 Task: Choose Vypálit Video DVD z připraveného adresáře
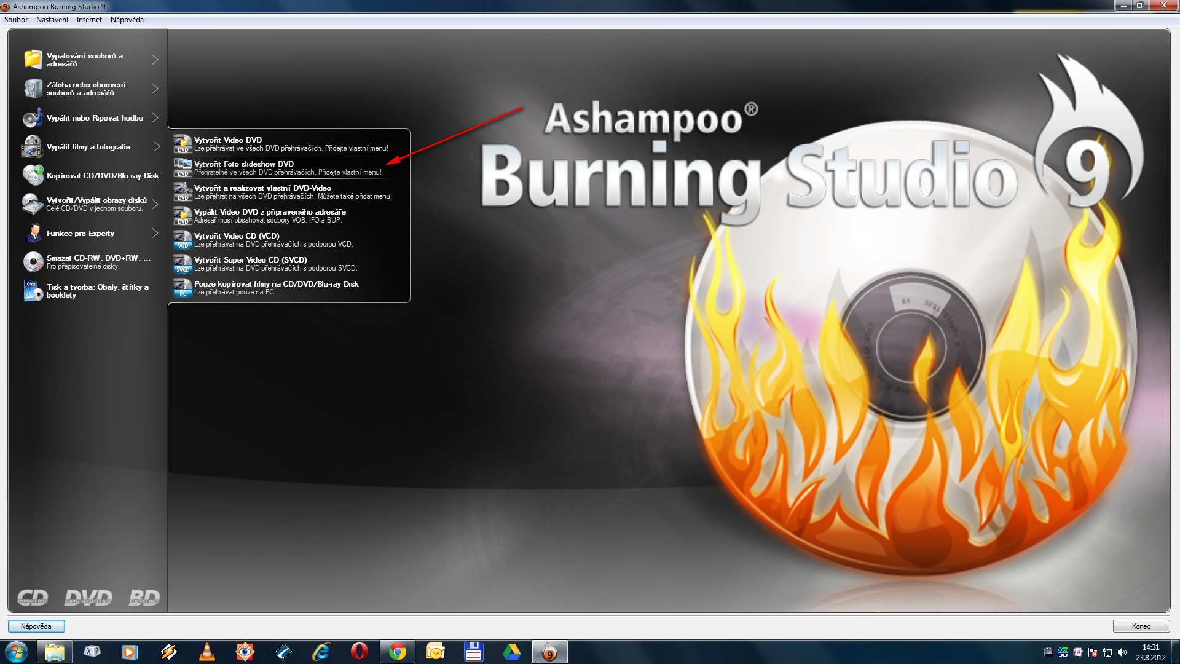click(270, 216)
